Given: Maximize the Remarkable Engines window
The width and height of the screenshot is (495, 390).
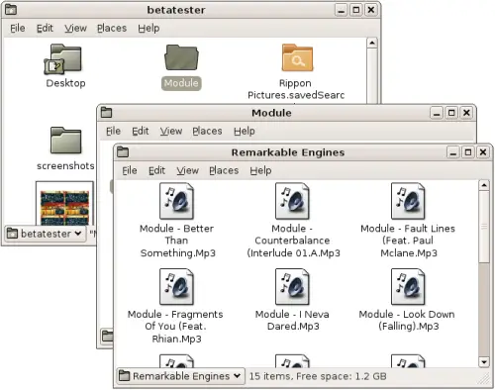Looking at the screenshot, I should pyautogui.click(x=468, y=152).
